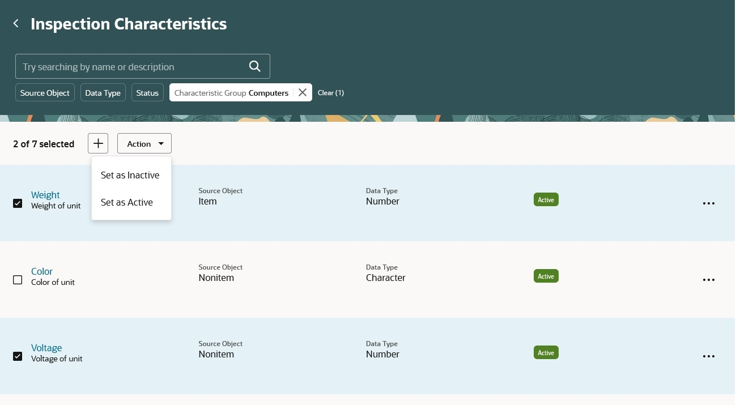Expand the Status filter
The image size is (736, 405).
147,93
